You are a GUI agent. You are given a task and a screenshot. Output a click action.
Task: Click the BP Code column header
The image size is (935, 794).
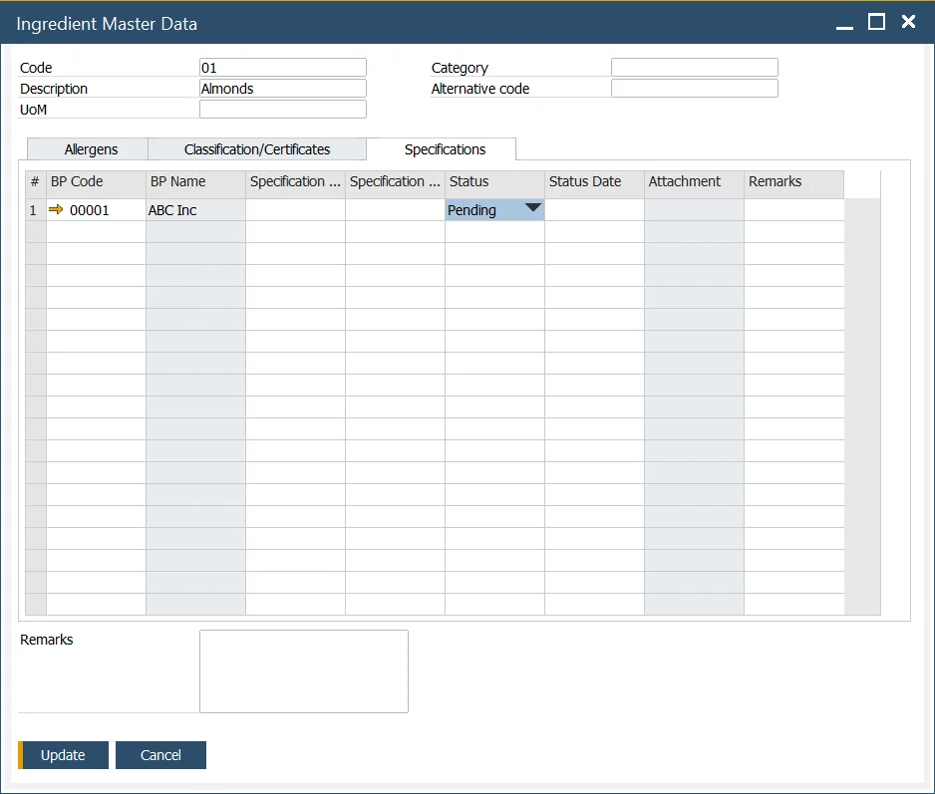(x=96, y=182)
